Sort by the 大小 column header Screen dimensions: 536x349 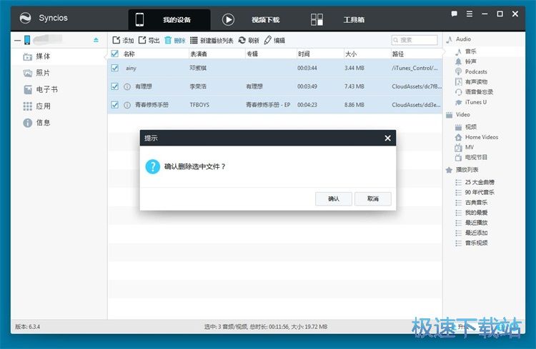point(351,54)
